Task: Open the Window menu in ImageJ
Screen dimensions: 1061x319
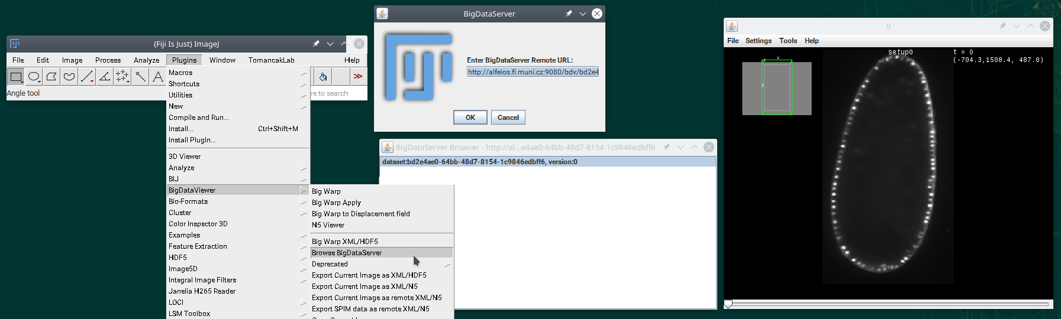Action: pyautogui.click(x=222, y=60)
